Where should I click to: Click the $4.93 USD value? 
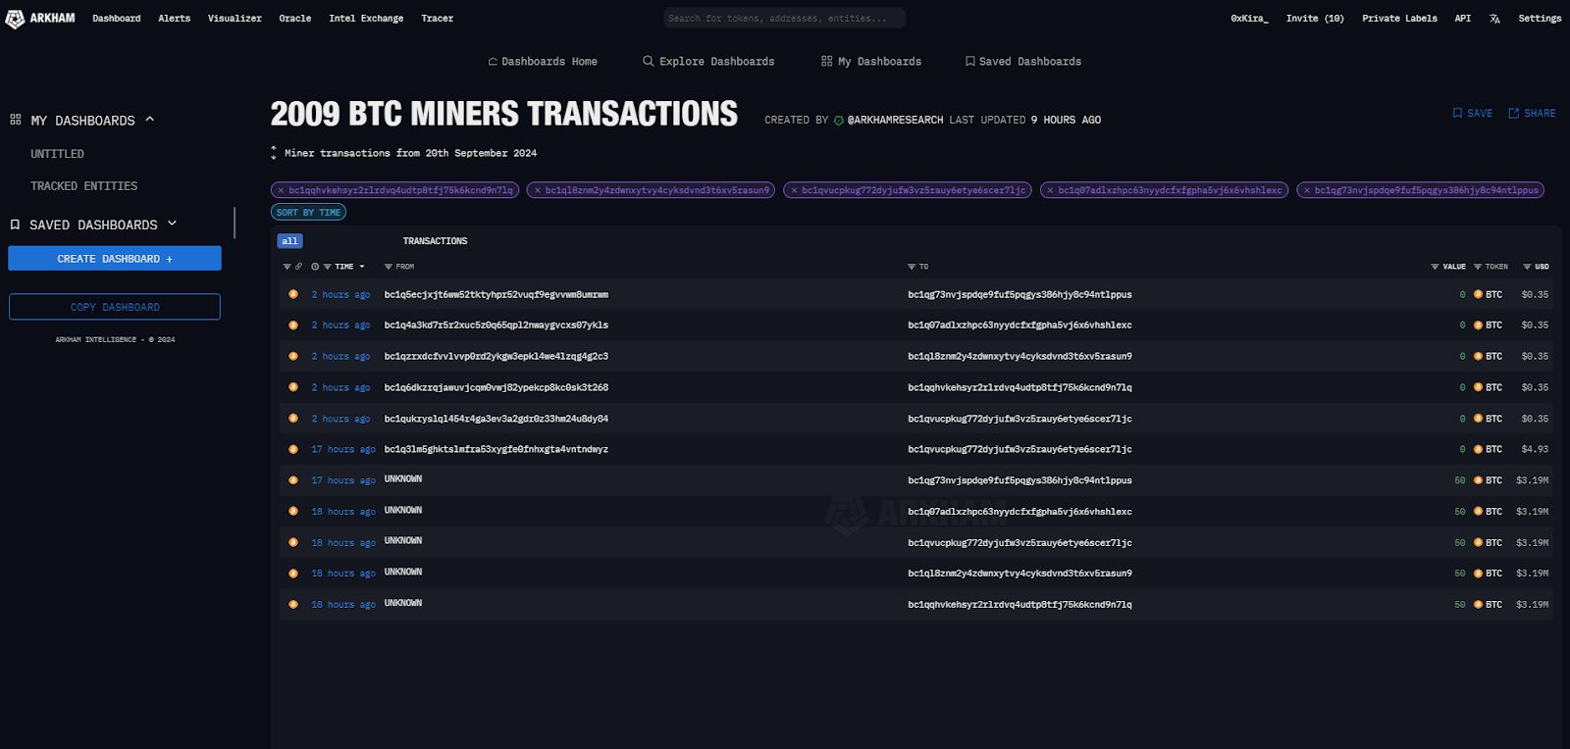pos(1535,449)
